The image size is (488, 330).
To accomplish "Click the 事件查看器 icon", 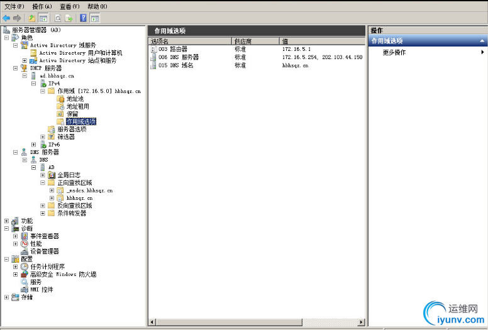I will [25, 236].
